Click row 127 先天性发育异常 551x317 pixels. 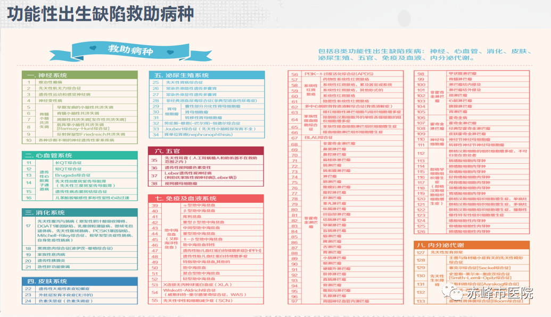(472, 252)
